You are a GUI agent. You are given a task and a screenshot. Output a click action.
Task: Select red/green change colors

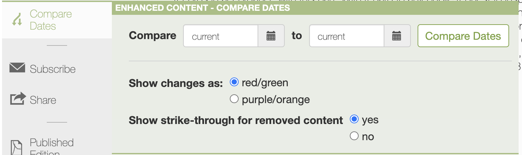coord(234,82)
